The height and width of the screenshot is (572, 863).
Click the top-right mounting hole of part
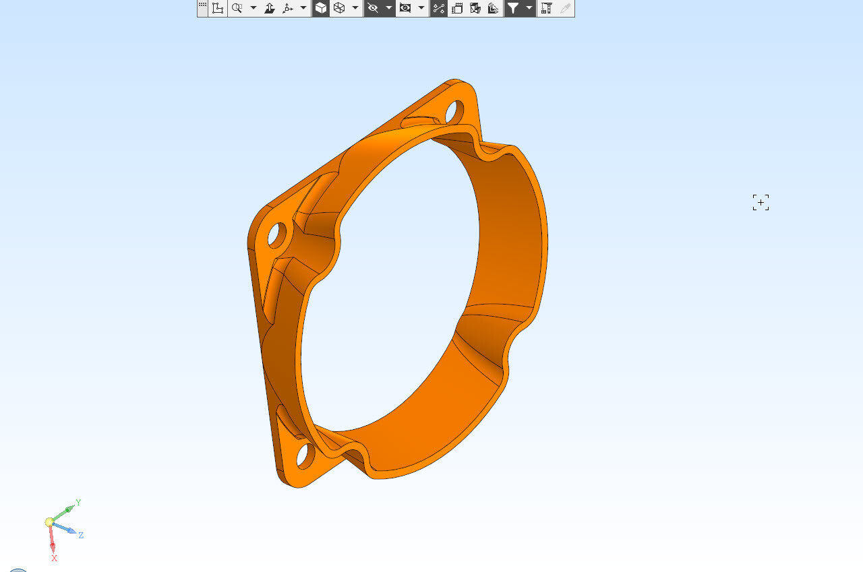click(x=454, y=113)
